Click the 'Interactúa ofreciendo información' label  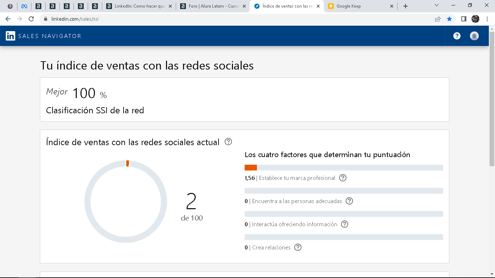(x=295, y=224)
